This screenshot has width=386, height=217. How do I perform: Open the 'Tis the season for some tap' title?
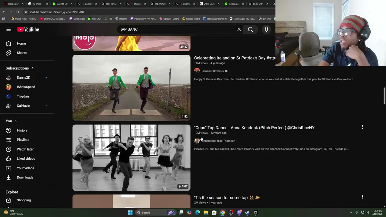point(227,198)
